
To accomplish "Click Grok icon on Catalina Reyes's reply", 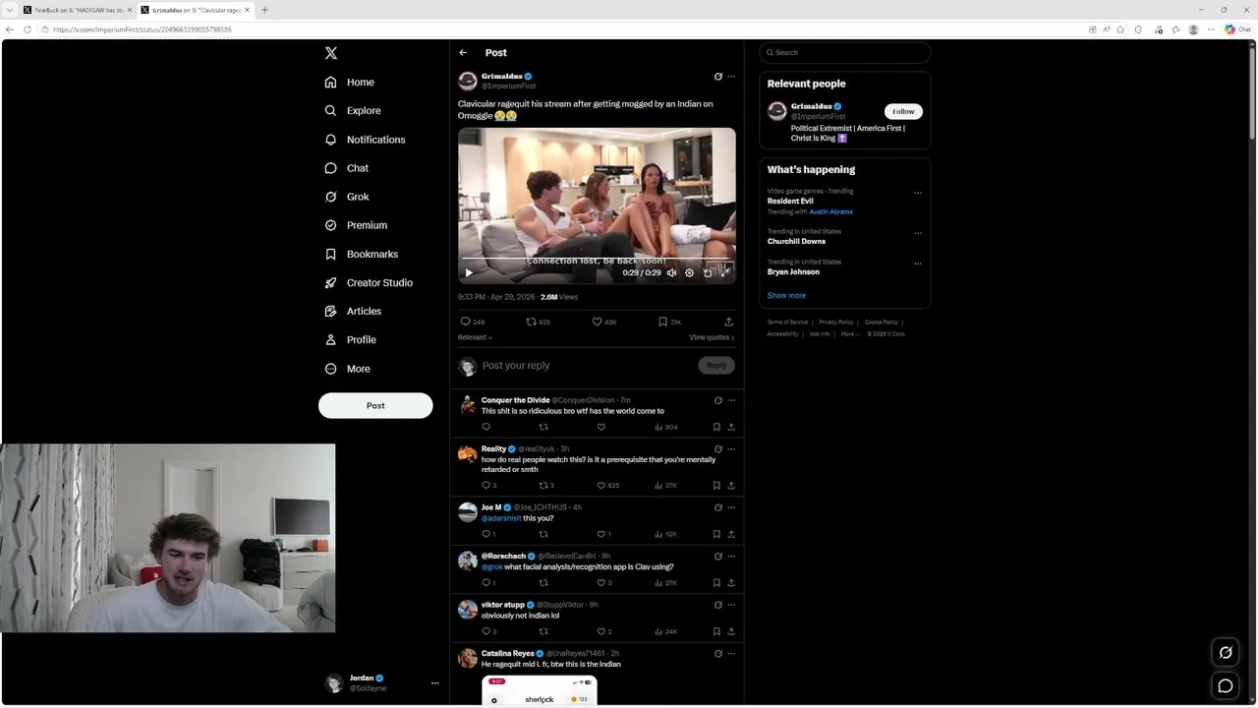I will click(x=717, y=654).
